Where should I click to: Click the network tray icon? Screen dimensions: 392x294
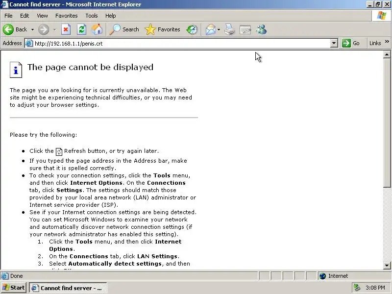[357, 288]
